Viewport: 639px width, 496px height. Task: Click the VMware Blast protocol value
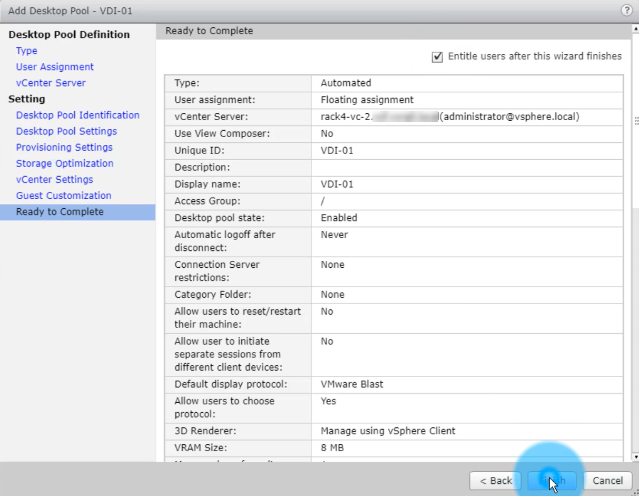pyautogui.click(x=352, y=384)
